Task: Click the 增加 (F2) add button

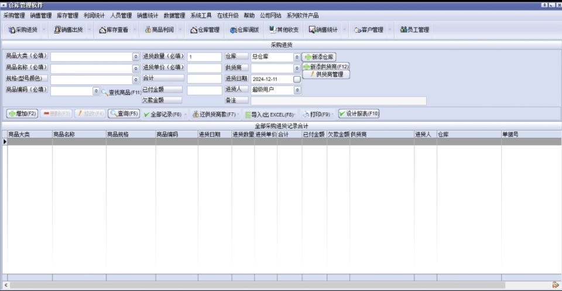Action: (22, 114)
